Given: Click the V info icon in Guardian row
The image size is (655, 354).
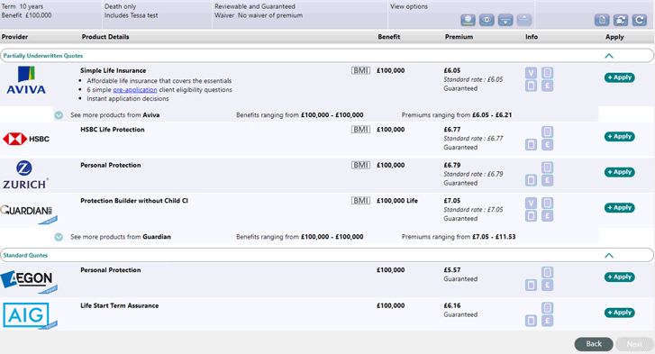Looking at the screenshot, I should coord(531,204).
